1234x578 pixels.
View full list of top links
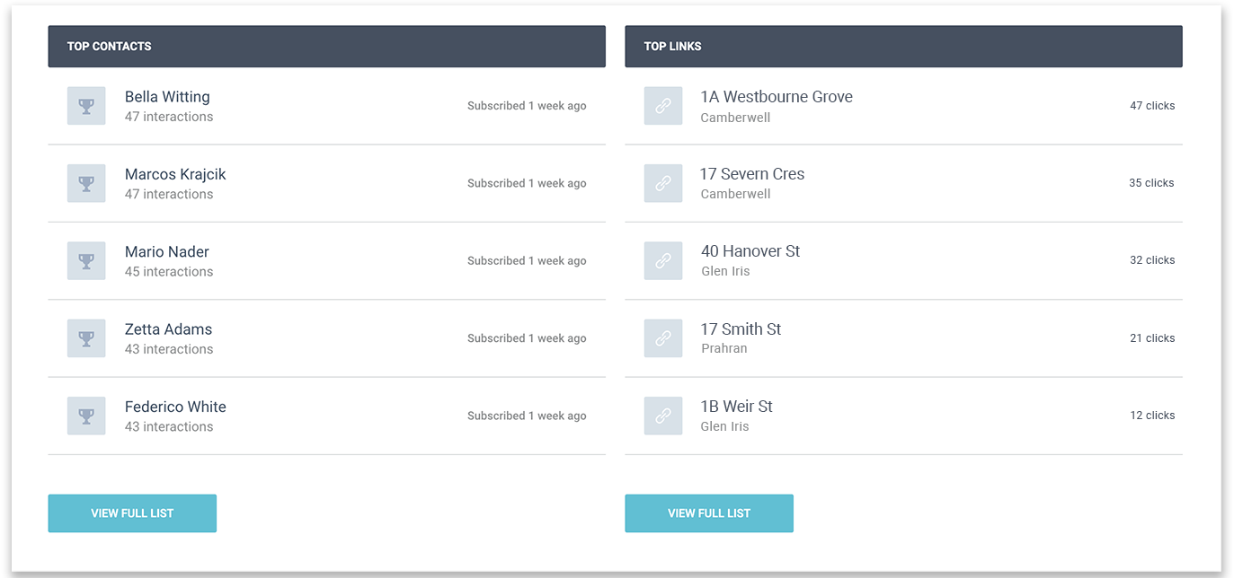point(709,513)
